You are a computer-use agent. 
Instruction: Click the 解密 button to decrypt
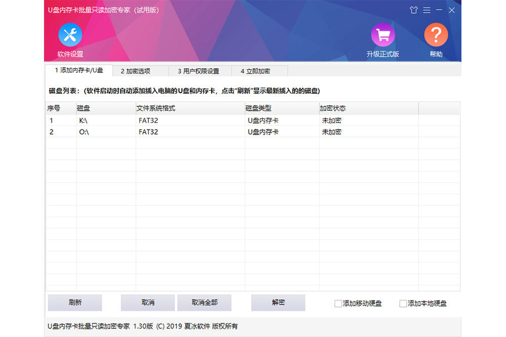click(279, 302)
